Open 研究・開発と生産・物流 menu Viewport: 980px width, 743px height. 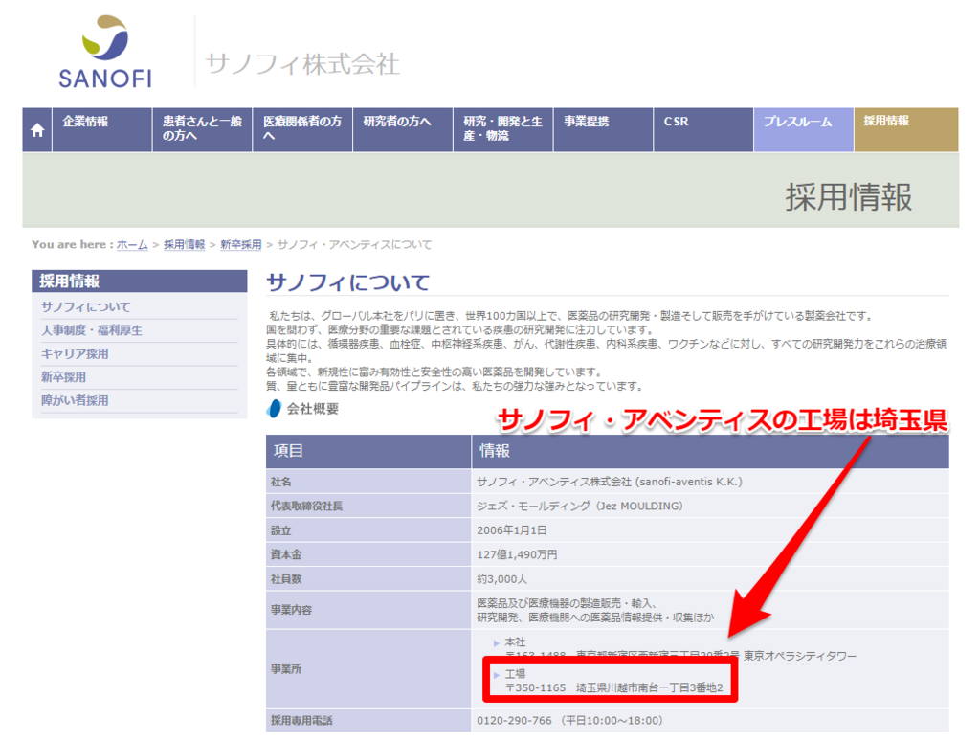point(503,129)
